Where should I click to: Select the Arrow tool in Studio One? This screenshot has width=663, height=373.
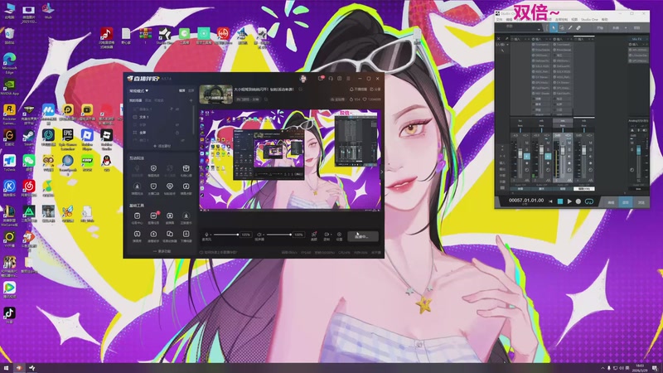click(553, 28)
